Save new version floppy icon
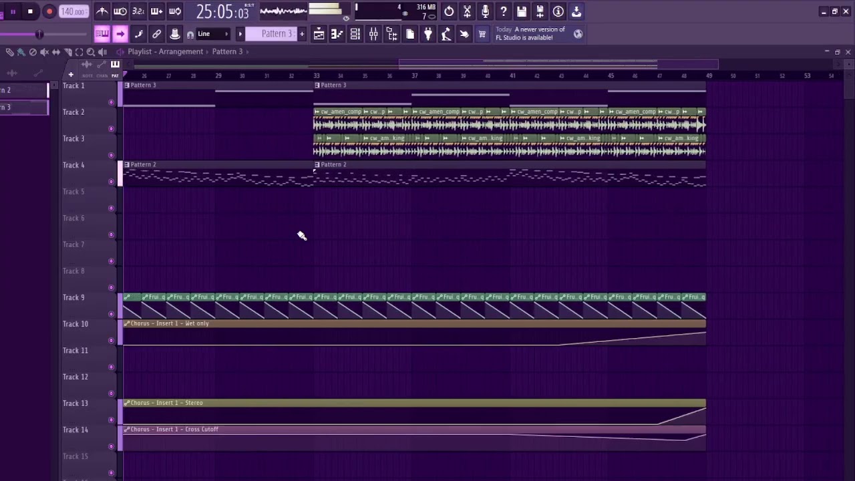The image size is (855, 481). click(540, 11)
